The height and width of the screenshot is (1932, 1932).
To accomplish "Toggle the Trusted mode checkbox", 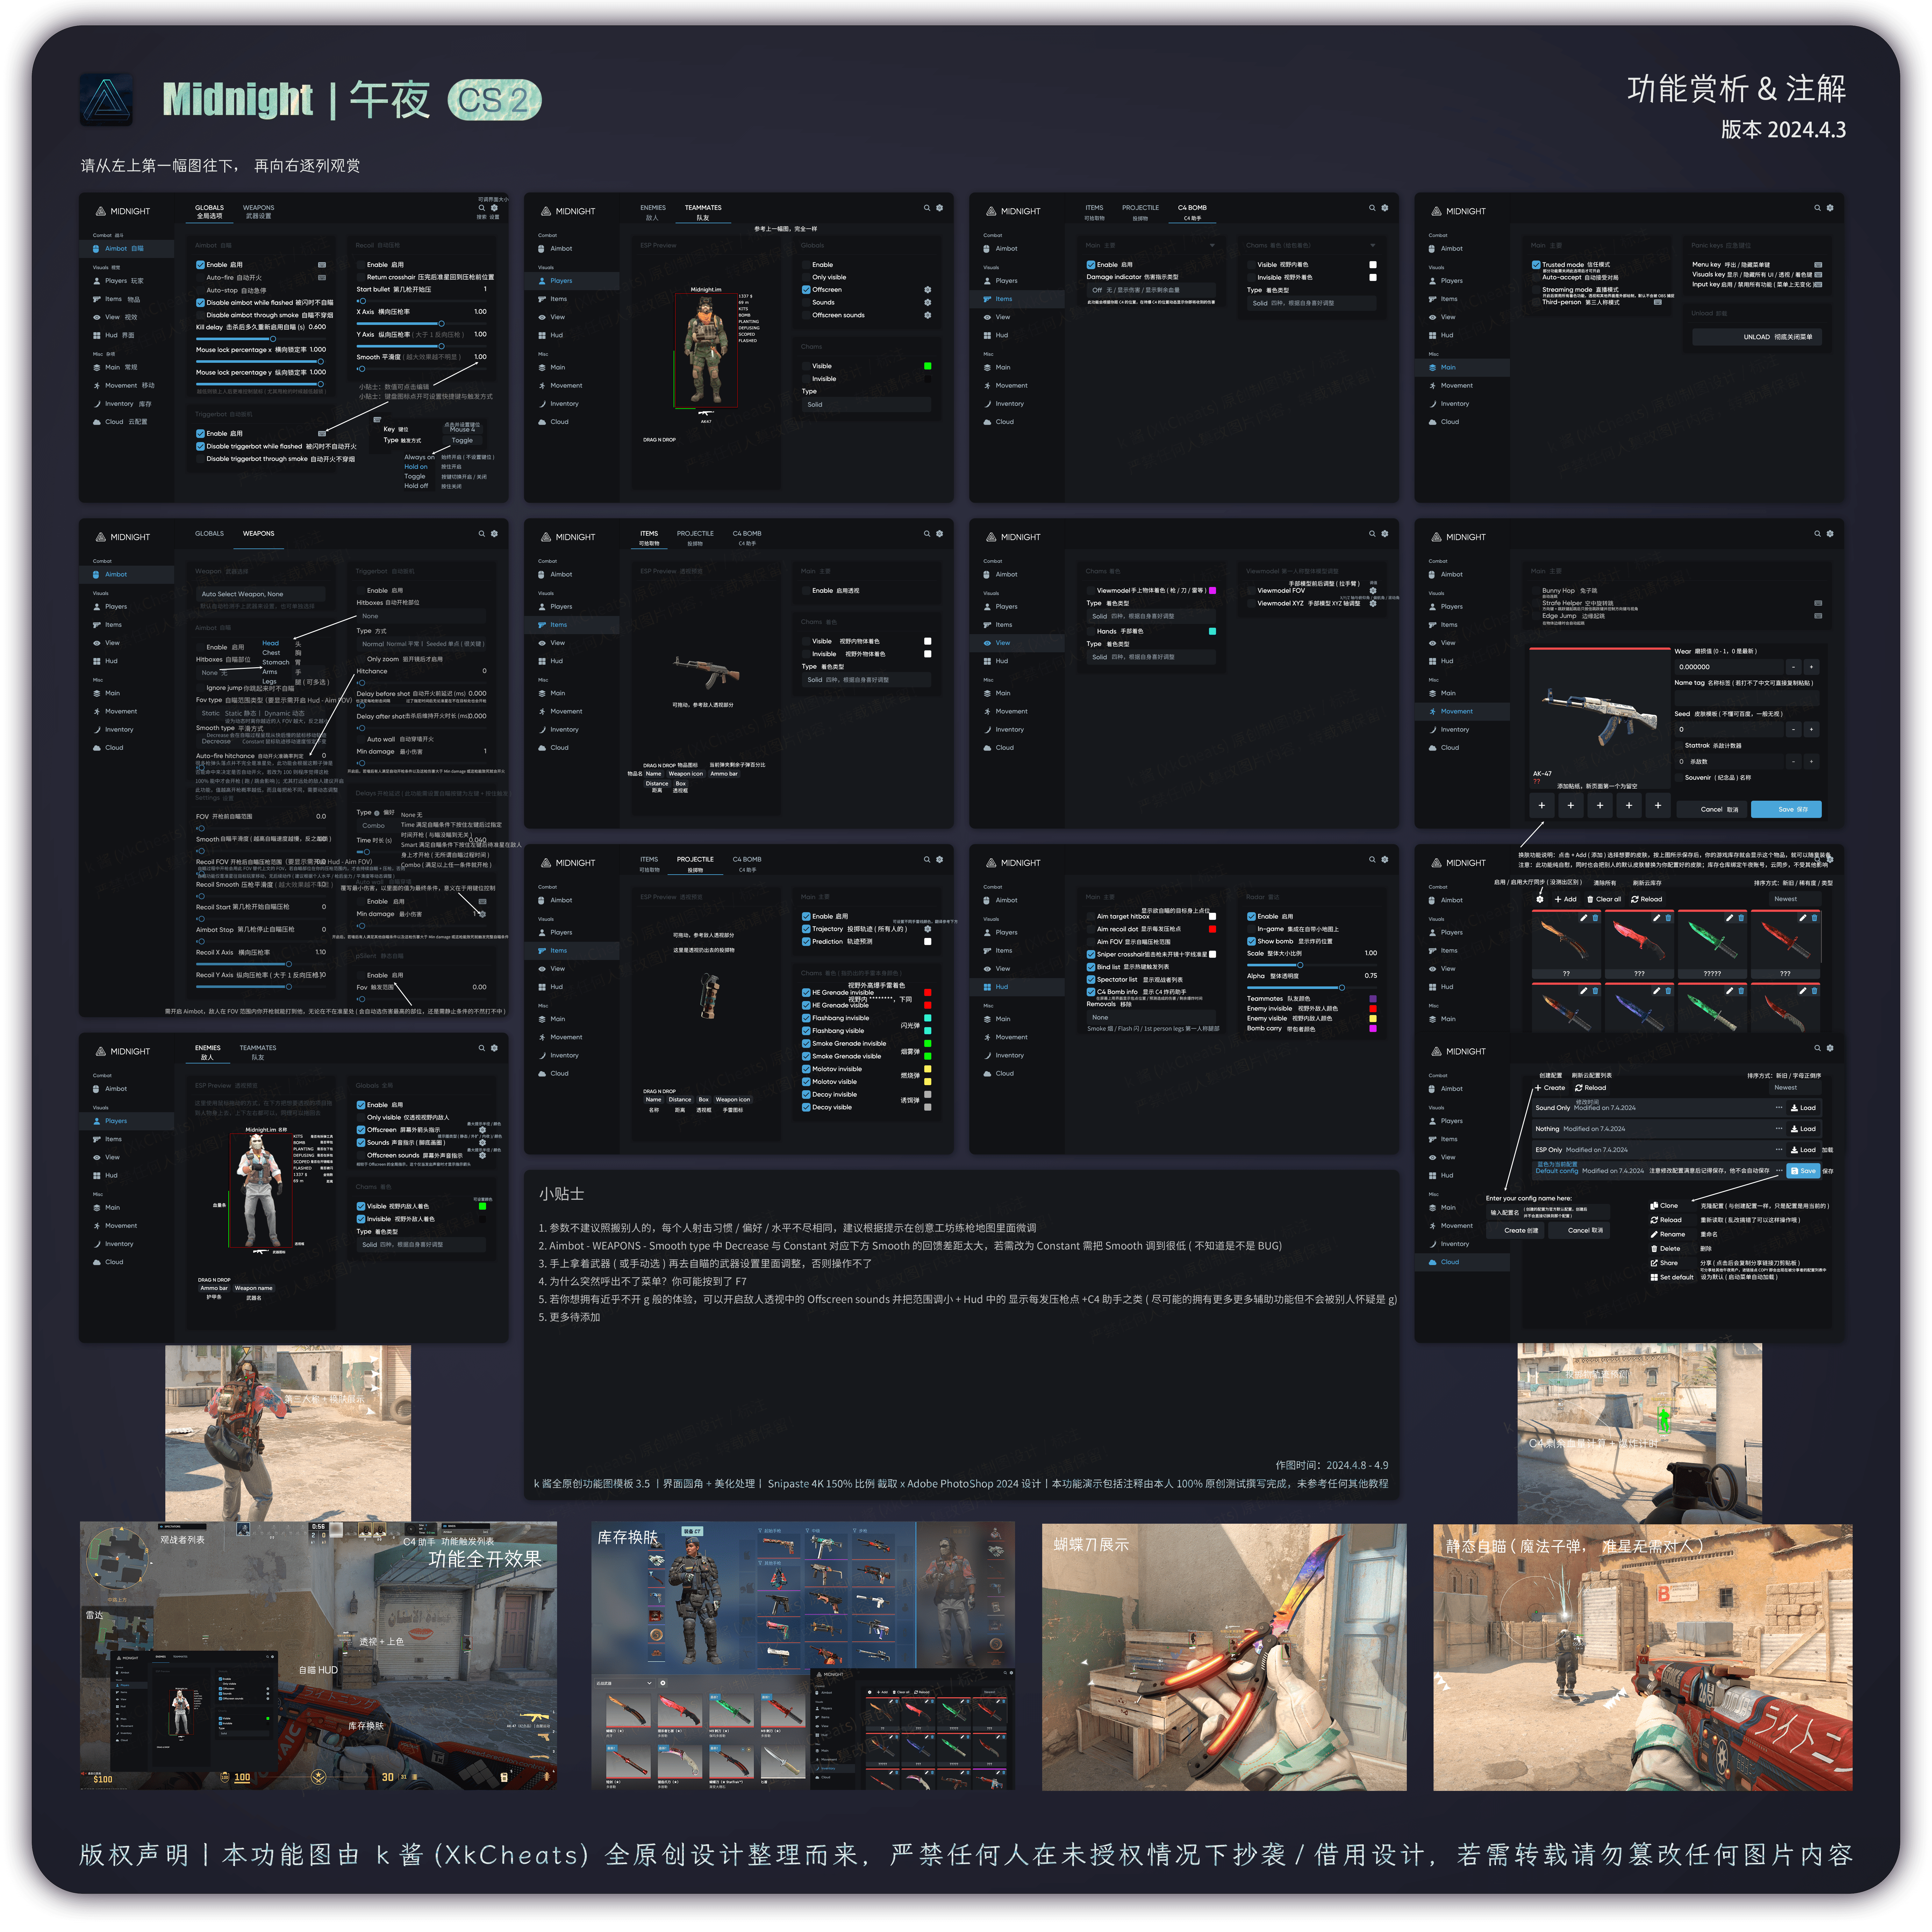I will (x=1536, y=265).
